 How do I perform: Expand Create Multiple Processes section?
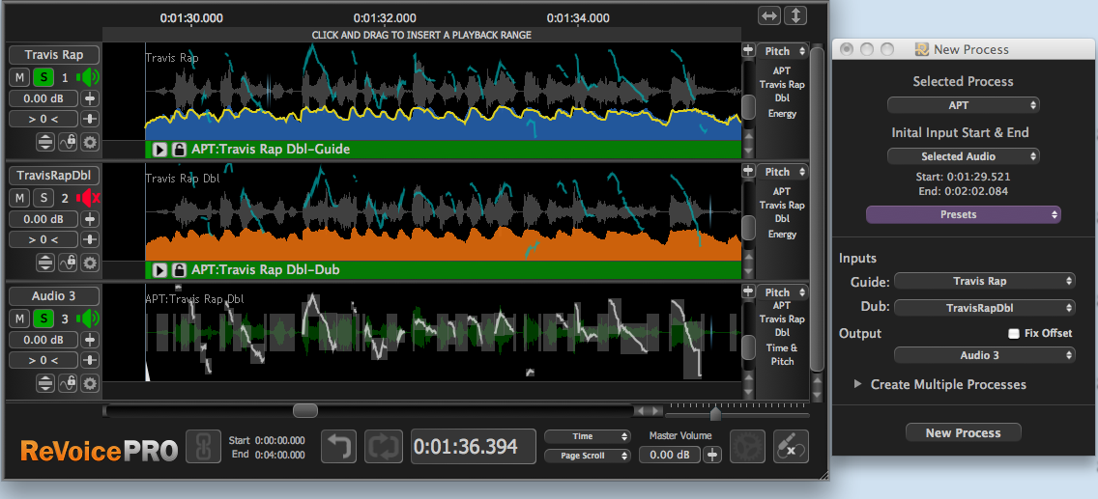(x=858, y=384)
